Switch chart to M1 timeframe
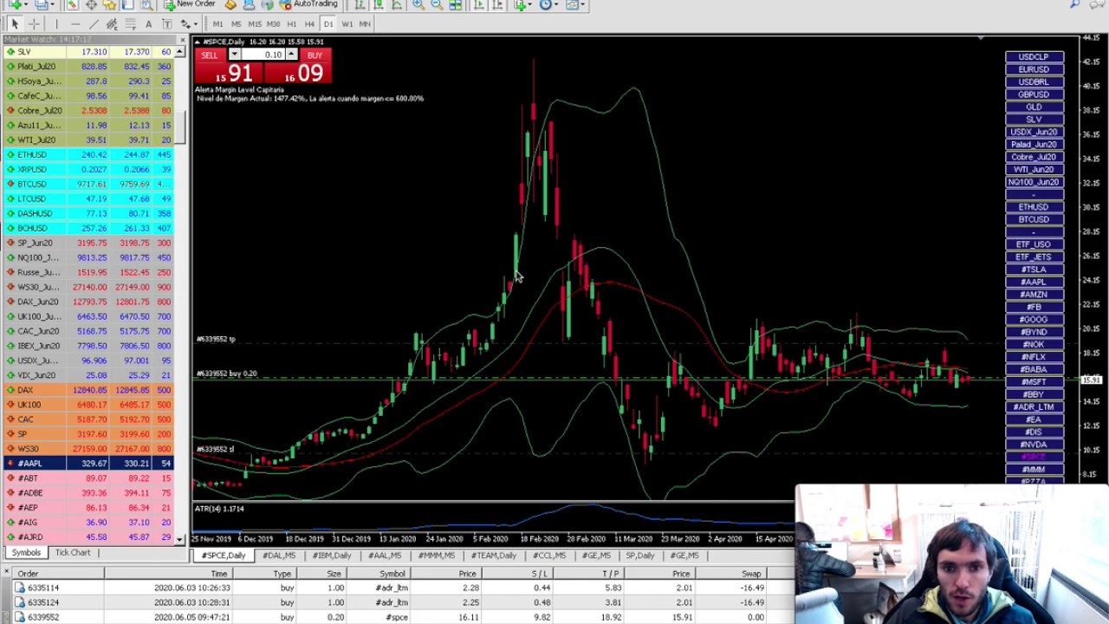The height and width of the screenshot is (624, 1109). pos(217,24)
